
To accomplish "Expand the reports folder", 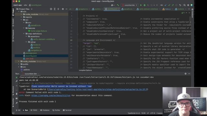I will pos(21,17).
